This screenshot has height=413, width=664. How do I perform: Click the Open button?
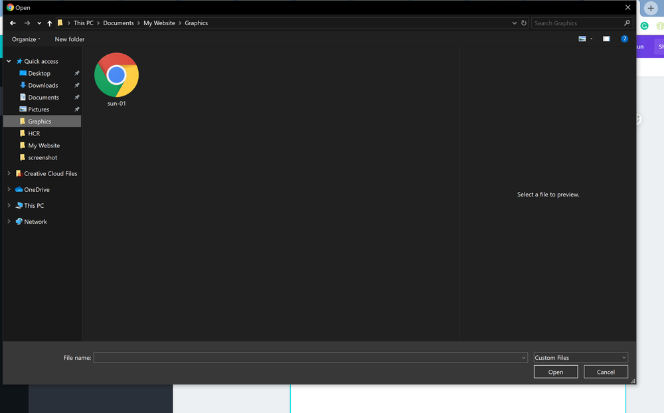coord(556,372)
